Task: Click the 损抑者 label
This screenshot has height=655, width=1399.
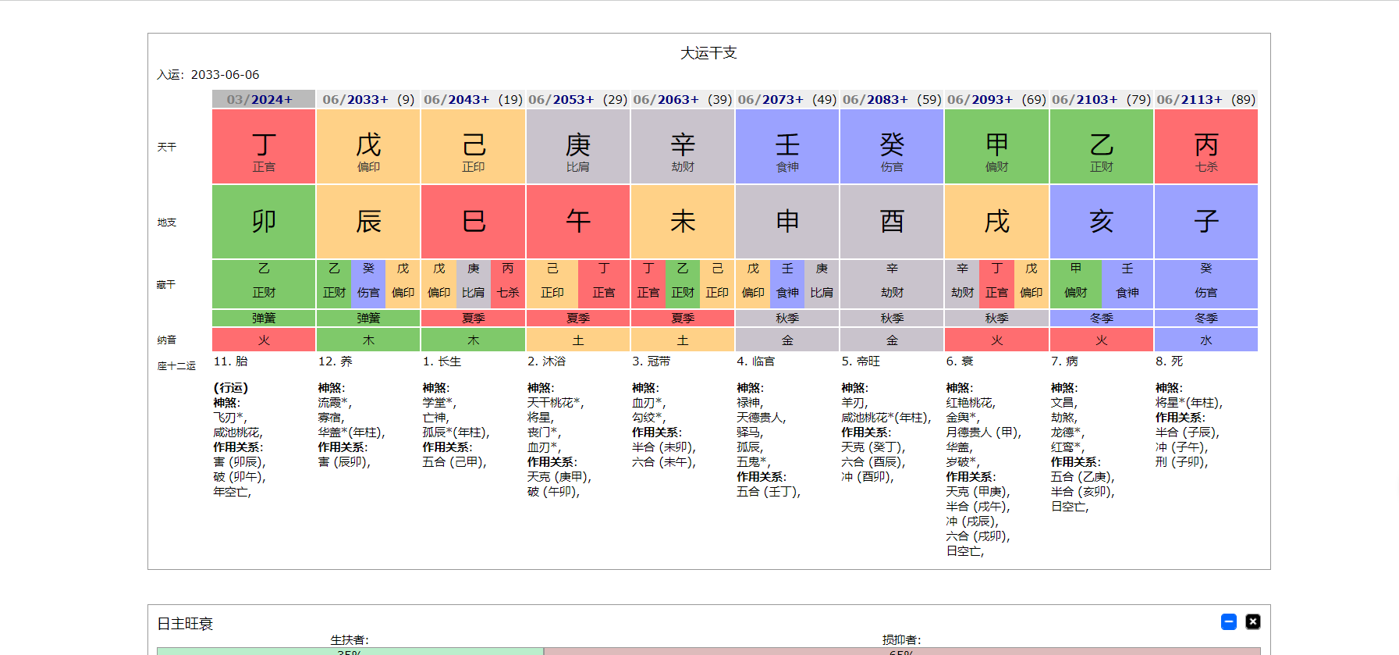Action: point(902,640)
